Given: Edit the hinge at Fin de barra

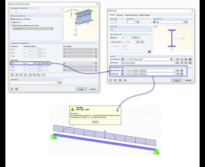Looking at the screenshot, I should 182,74.
